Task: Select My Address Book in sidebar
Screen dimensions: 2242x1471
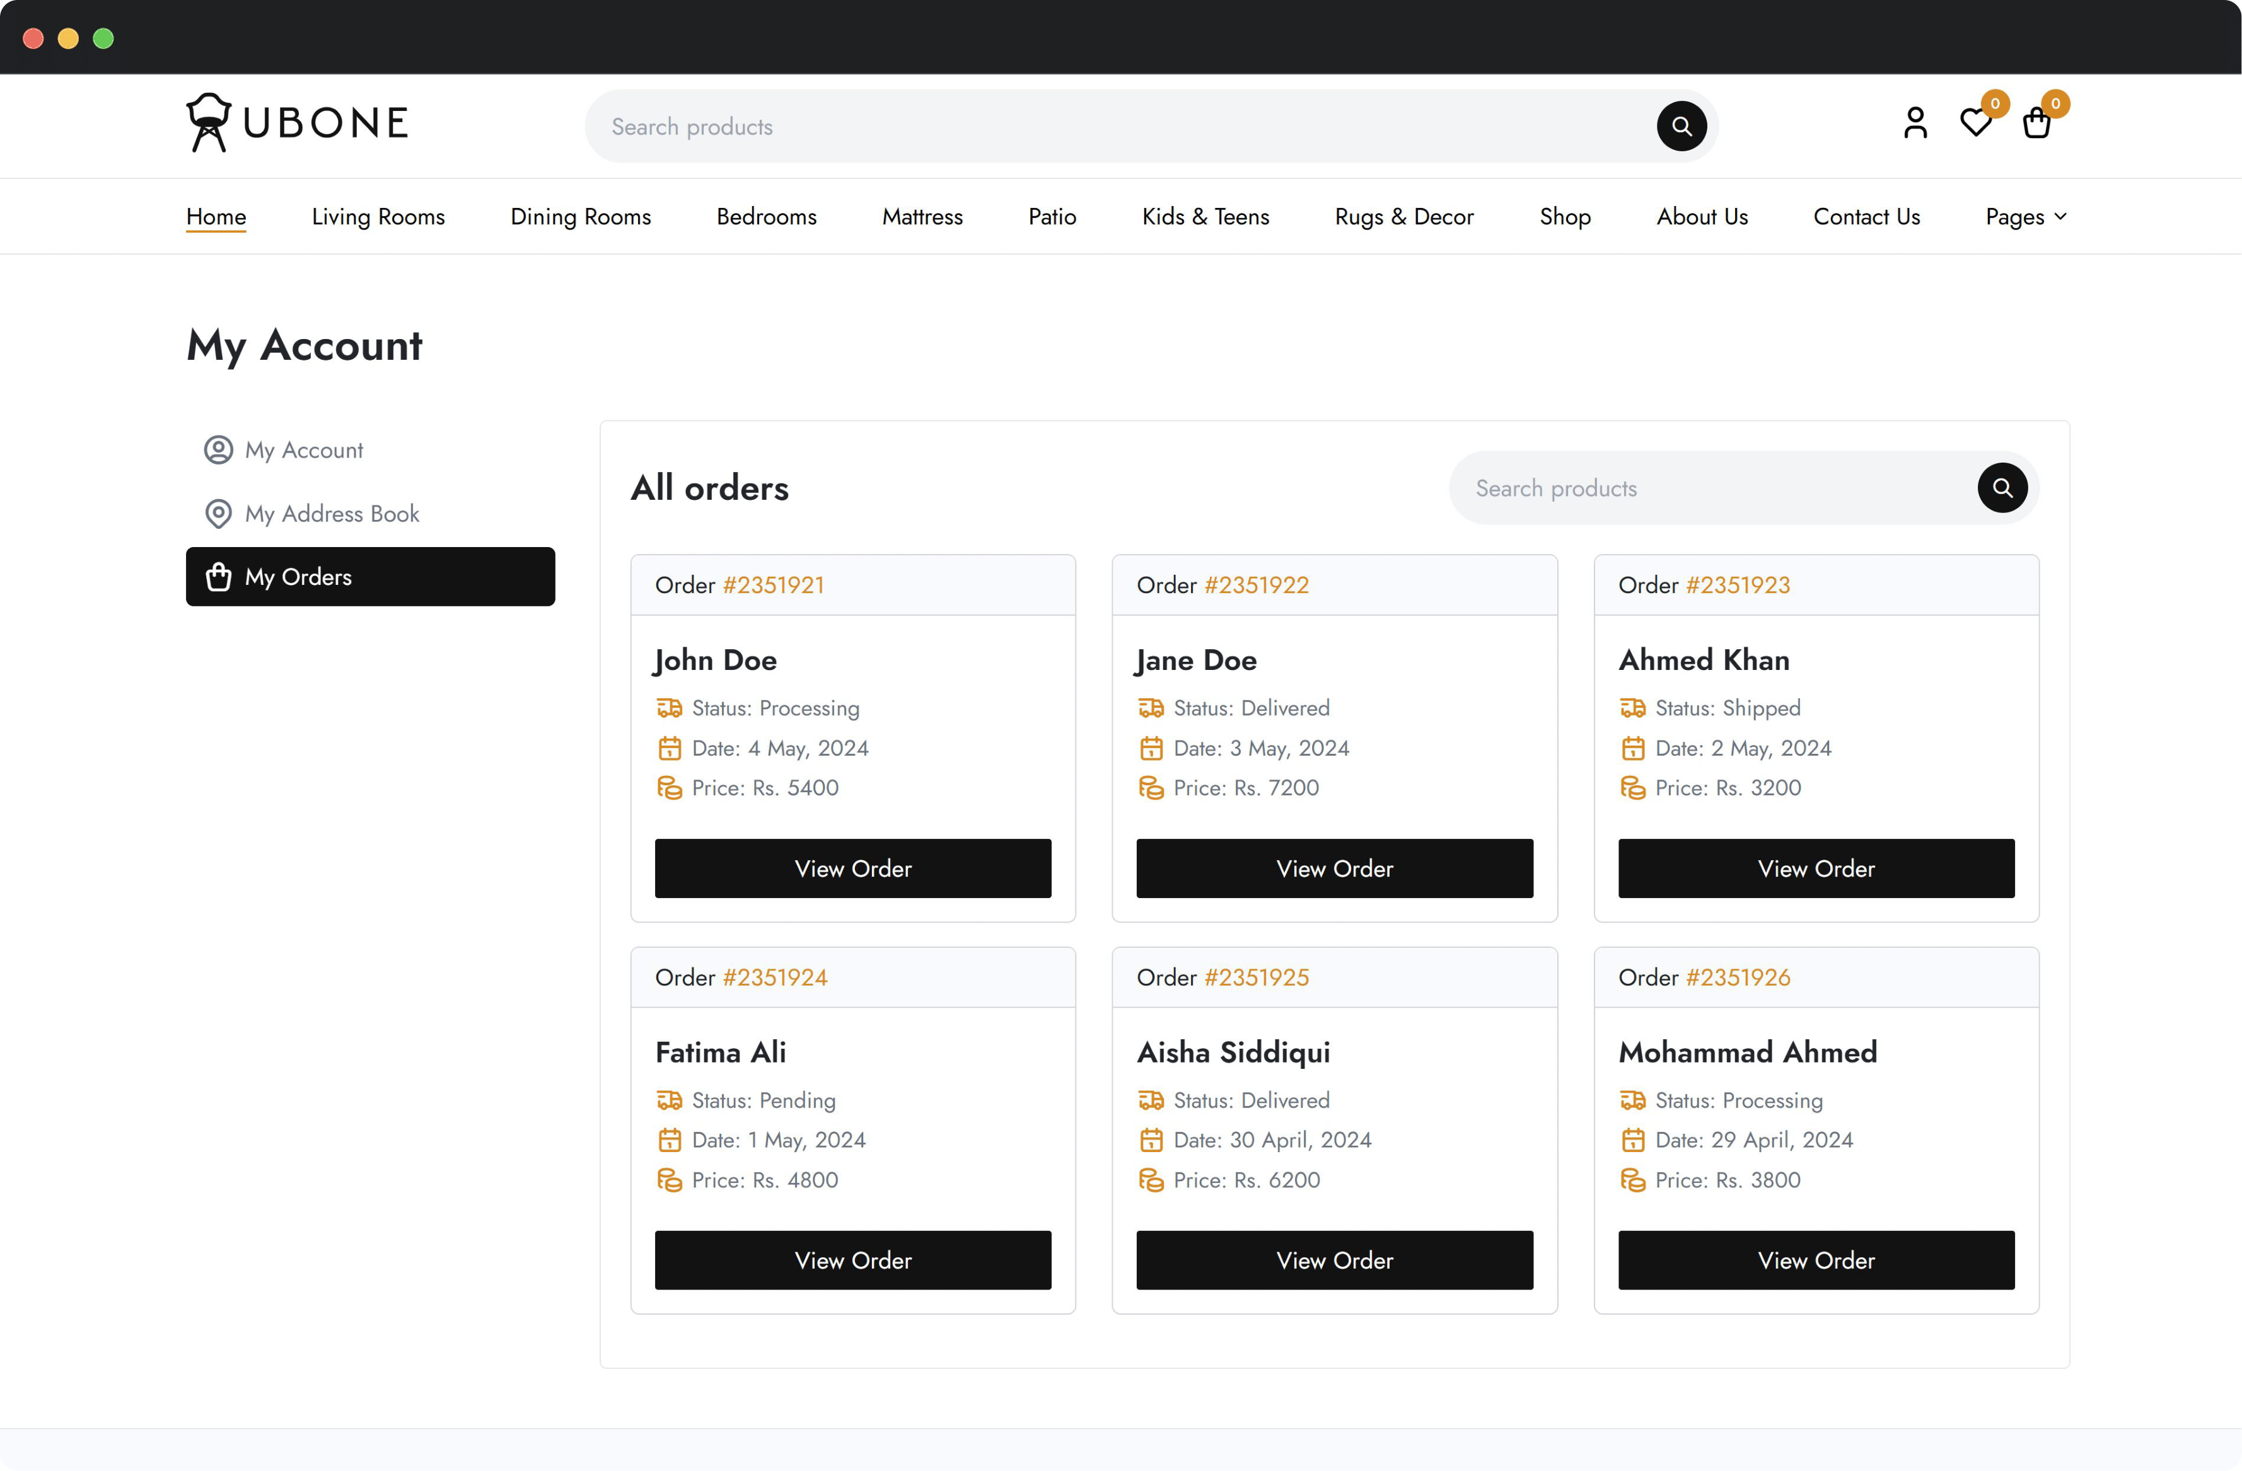Action: (332, 513)
